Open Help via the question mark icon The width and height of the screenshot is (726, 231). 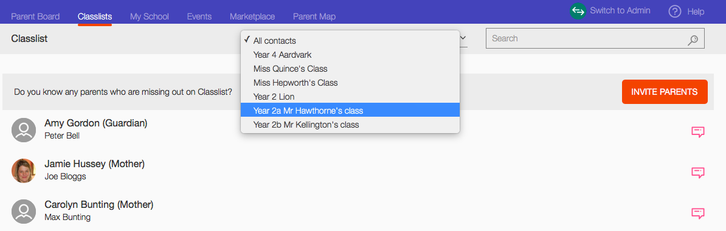(x=674, y=11)
